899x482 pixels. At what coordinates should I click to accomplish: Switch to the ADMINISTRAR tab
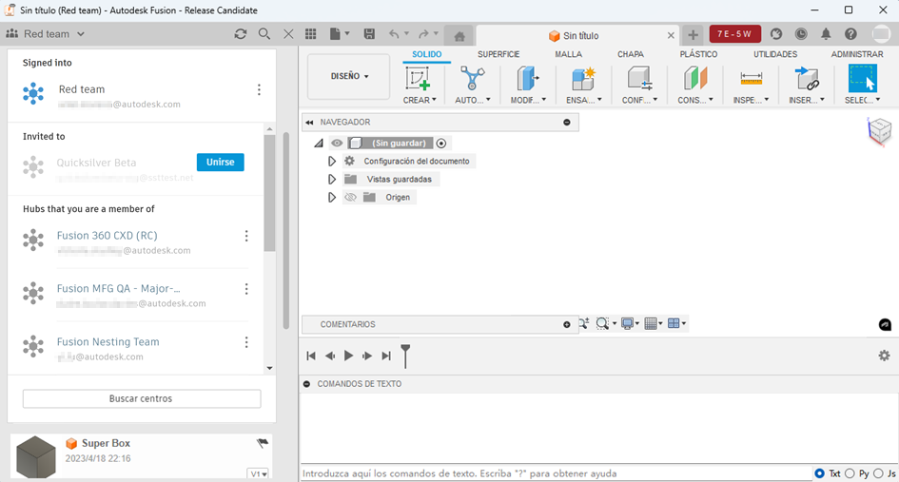point(857,54)
